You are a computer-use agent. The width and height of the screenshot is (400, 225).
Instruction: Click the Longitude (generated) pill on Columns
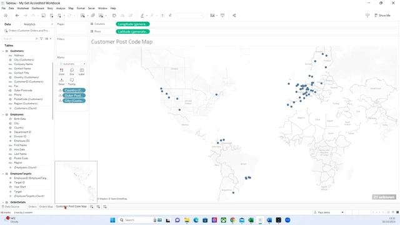pos(132,24)
